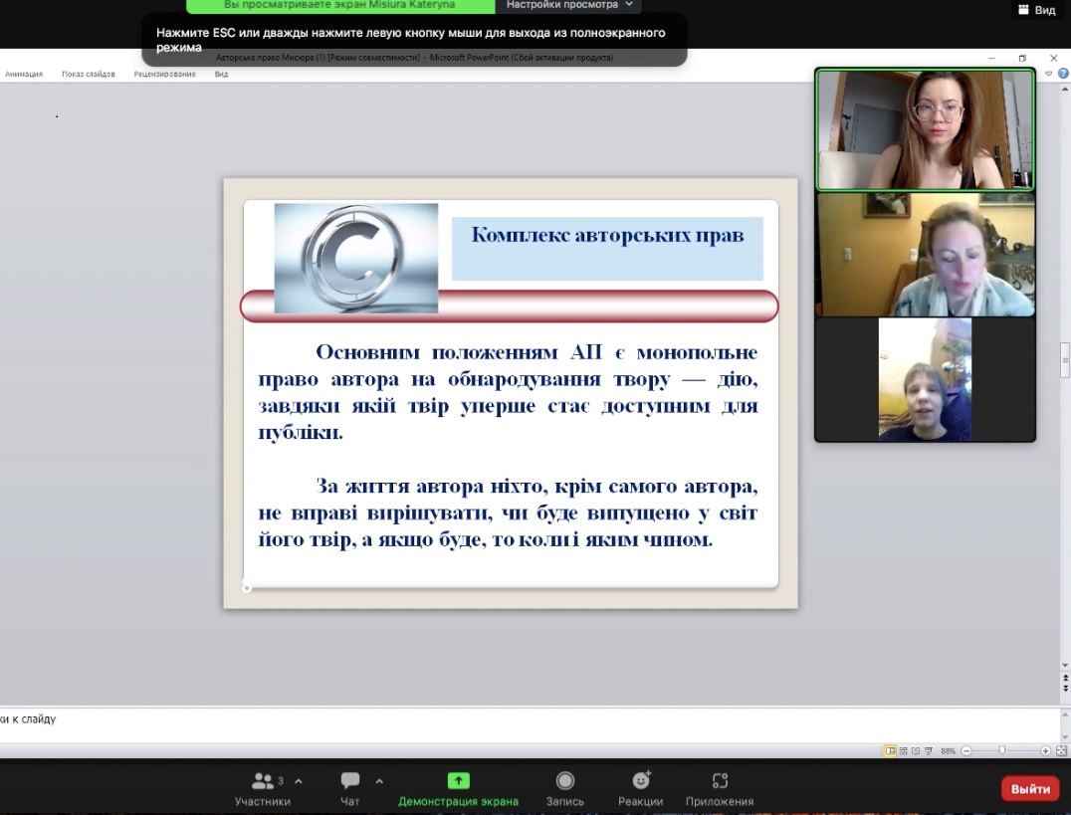Expand the arrow next to Чат
The image size is (1071, 815).
[x=379, y=781]
